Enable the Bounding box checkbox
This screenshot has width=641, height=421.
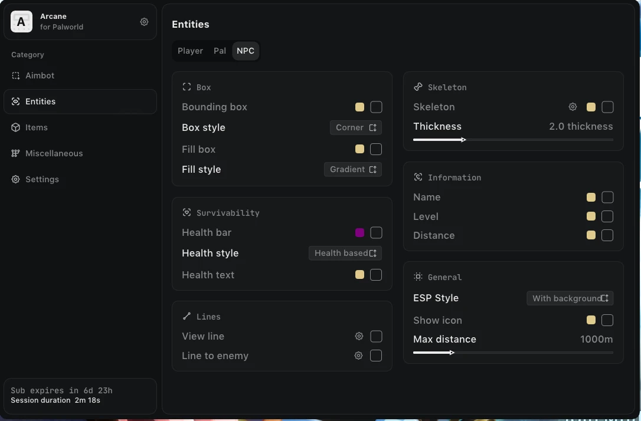(x=376, y=107)
